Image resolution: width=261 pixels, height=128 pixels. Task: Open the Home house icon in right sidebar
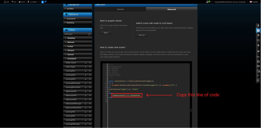point(258,35)
